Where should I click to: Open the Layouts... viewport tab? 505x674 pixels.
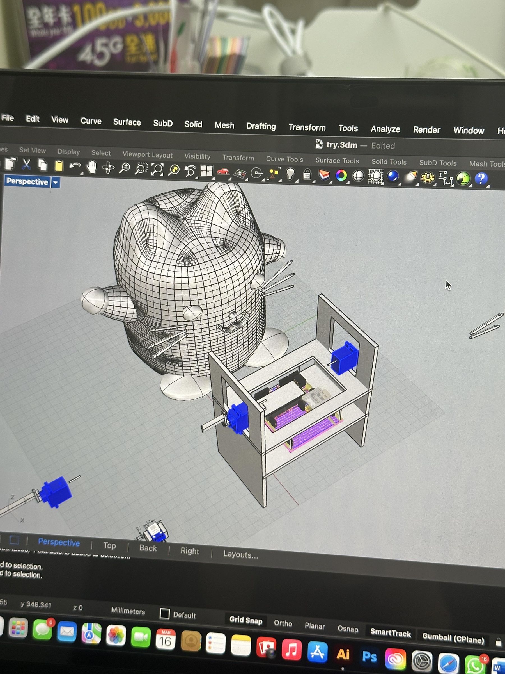(x=240, y=555)
